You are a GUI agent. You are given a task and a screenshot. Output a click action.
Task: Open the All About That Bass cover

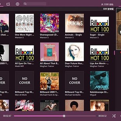point(49,52)
